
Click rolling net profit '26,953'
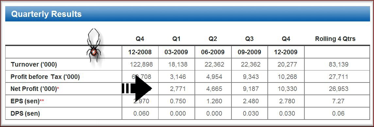coord(338,89)
